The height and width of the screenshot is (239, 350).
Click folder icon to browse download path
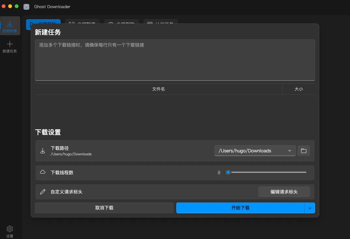click(304, 151)
